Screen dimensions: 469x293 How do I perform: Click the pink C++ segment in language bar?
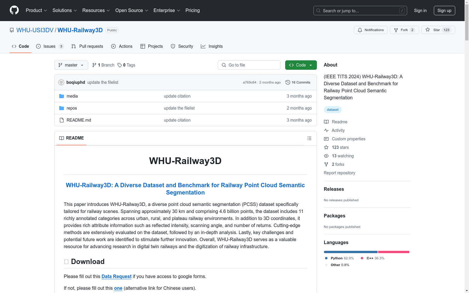[394, 252]
